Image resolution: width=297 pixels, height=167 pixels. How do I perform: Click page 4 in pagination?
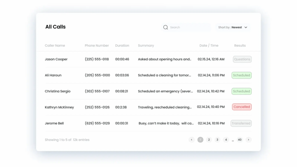(x=226, y=139)
